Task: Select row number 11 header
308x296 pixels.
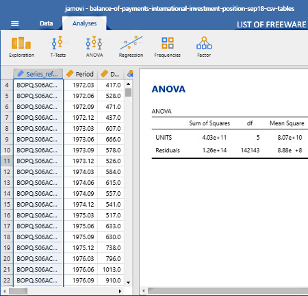Action: click(7, 161)
